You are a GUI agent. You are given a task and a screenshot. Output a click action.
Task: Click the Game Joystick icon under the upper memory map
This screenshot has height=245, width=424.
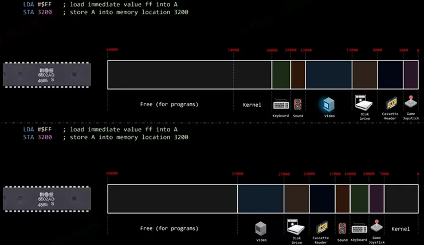[x=411, y=102]
